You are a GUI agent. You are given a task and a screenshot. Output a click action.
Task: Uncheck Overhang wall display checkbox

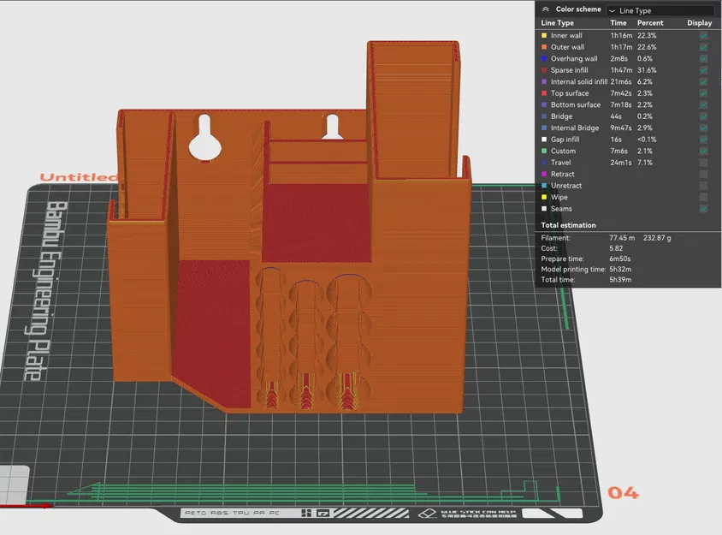(x=703, y=59)
